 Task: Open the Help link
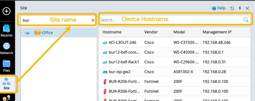point(219,8)
